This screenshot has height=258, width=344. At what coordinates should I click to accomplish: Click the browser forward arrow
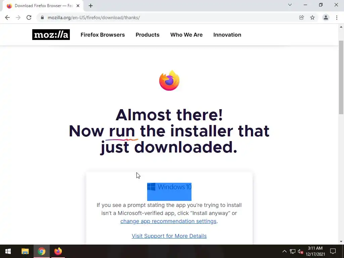[x=18, y=17]
